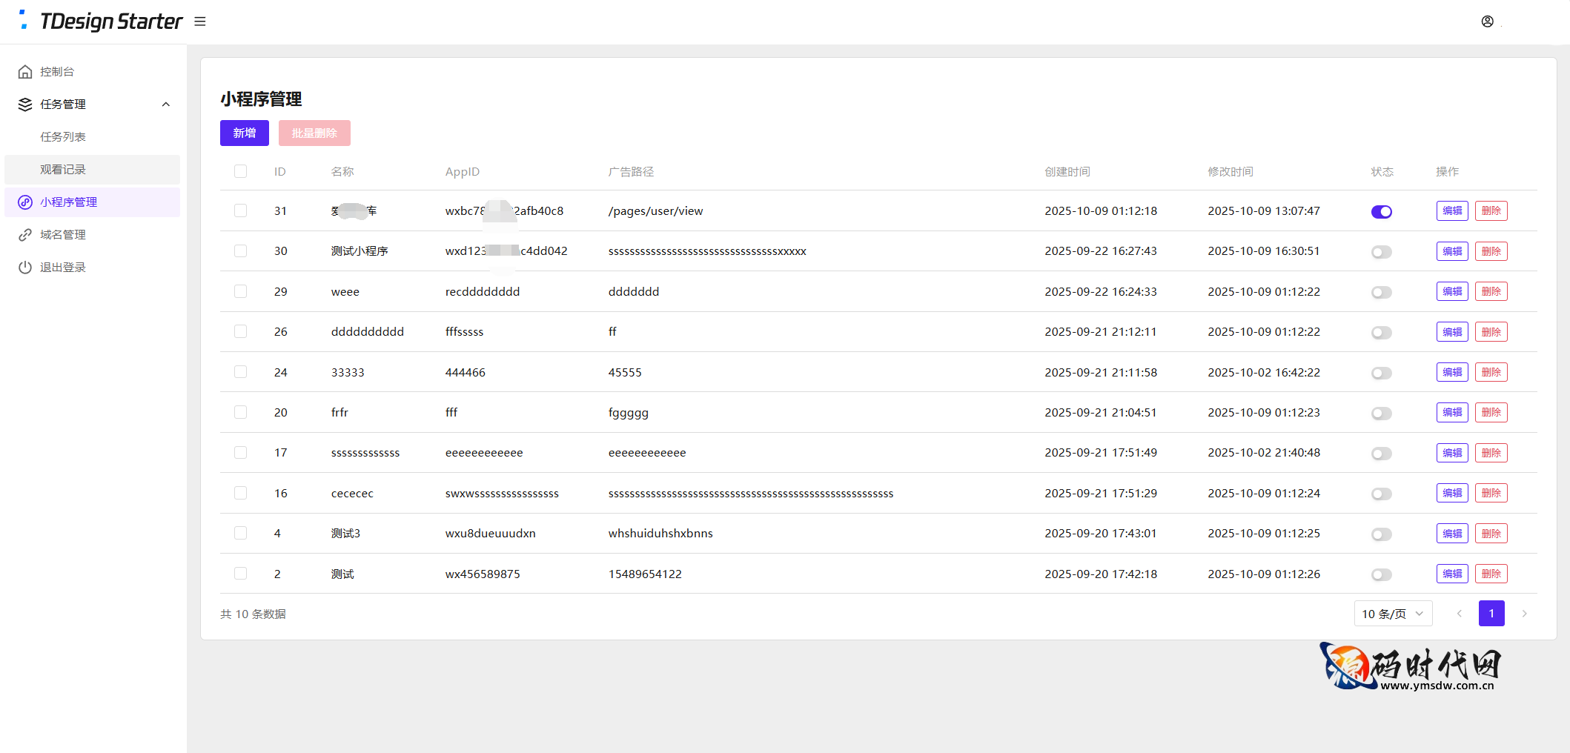
Task: Click the 任务管理 layers icon
Action: coord(25,105)
